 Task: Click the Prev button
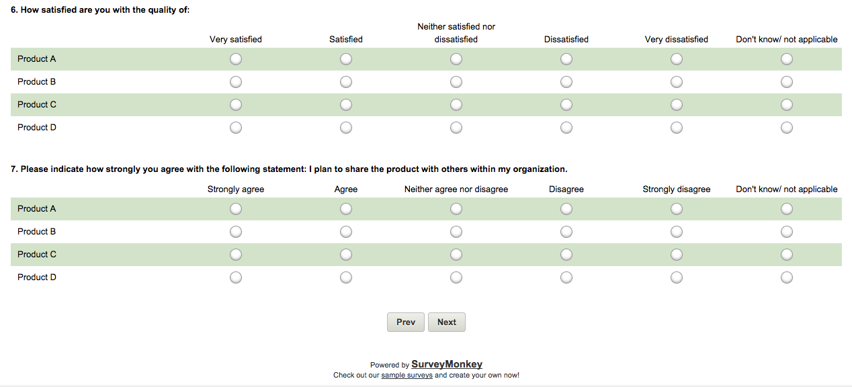[x=406, y=322]
